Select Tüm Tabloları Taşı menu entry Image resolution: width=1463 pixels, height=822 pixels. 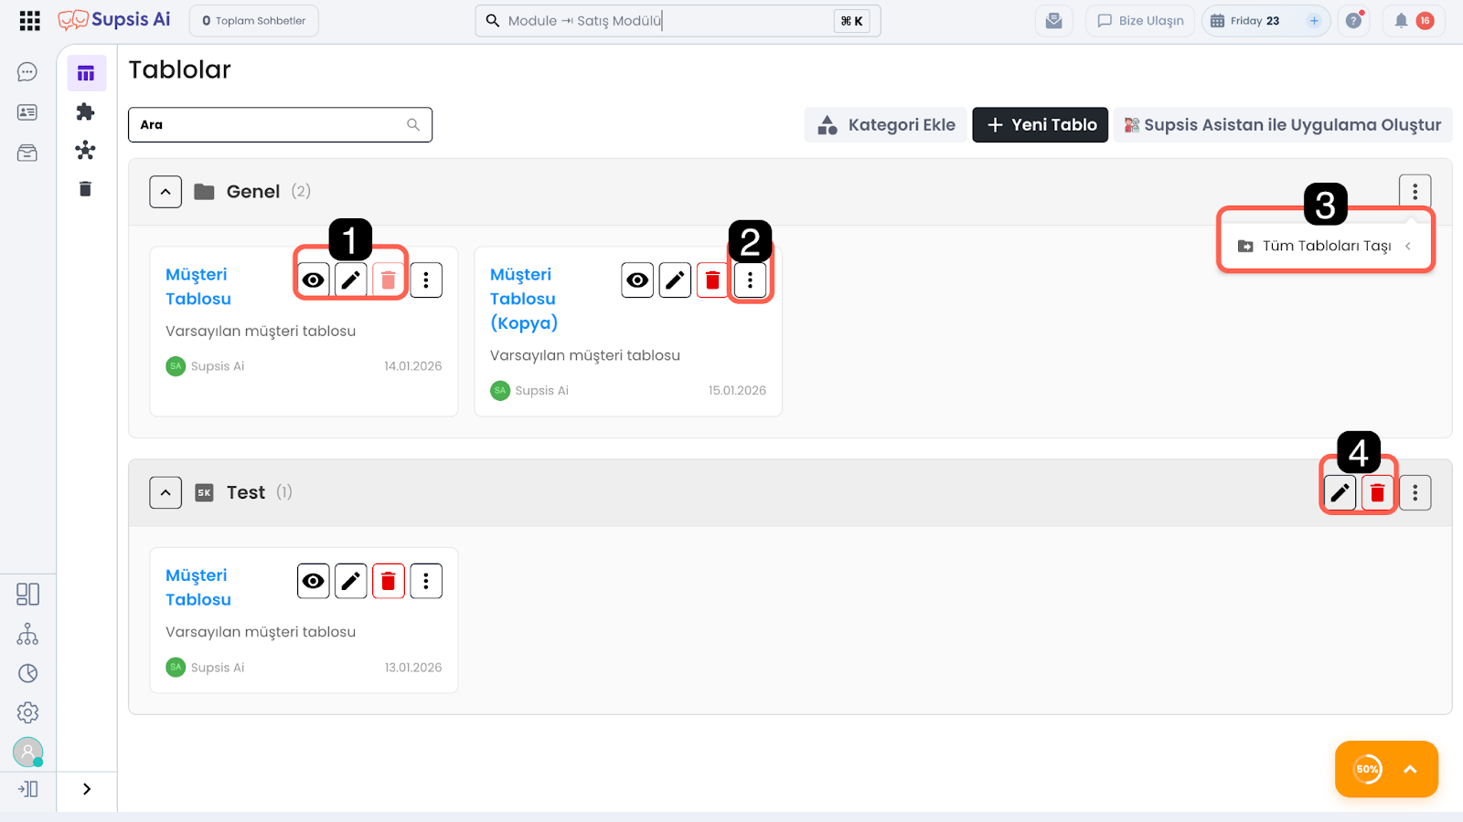(x=1325, y=246)
